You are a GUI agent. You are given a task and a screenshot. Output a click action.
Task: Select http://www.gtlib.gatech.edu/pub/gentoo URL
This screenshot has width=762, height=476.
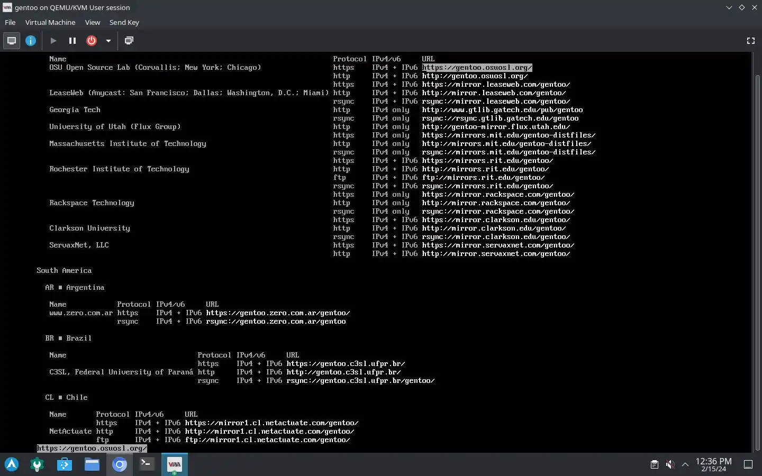pyautogui.click(x=502, y=110)
